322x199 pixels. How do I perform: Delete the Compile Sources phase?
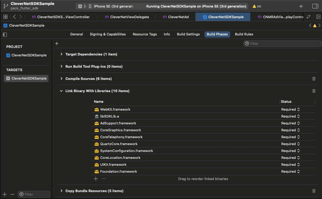(314, 79)
